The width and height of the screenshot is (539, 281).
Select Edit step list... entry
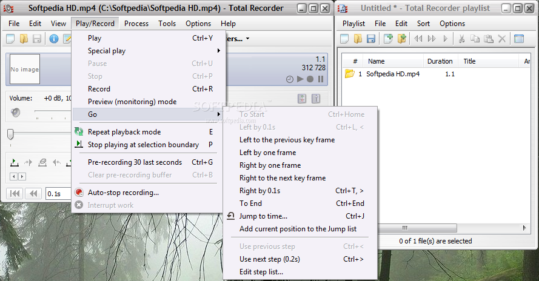coord(300,272)
